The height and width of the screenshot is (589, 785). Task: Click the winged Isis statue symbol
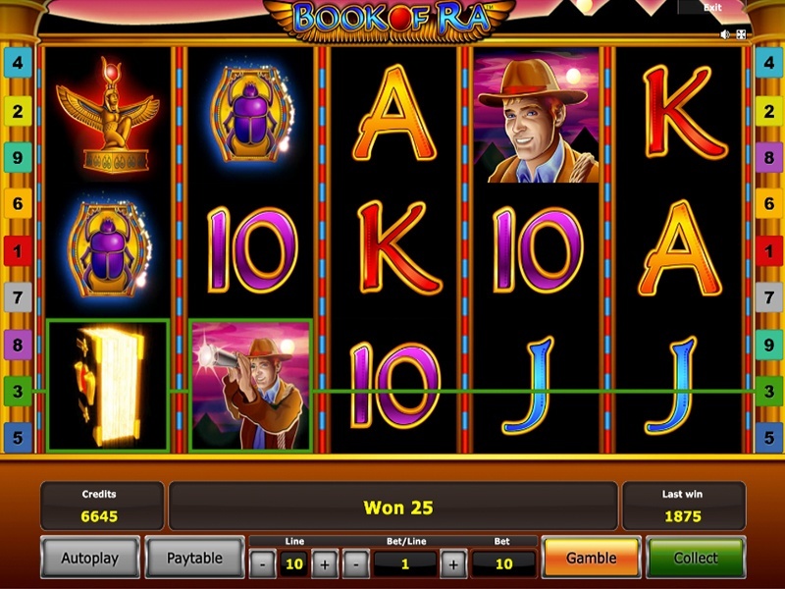108,115
